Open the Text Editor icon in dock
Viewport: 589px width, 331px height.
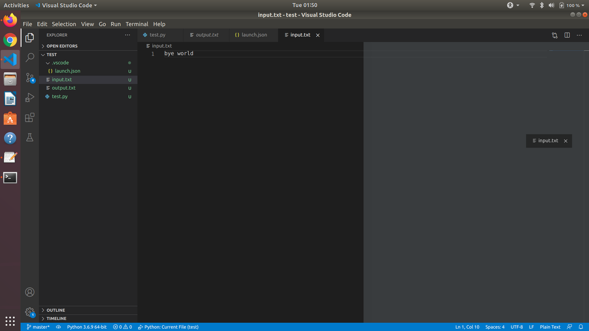[x=10, y=158]
